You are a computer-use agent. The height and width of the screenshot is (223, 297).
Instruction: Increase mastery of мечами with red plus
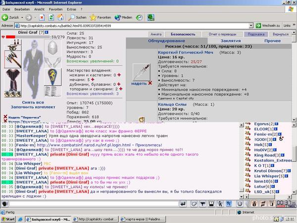pos(93,79)
